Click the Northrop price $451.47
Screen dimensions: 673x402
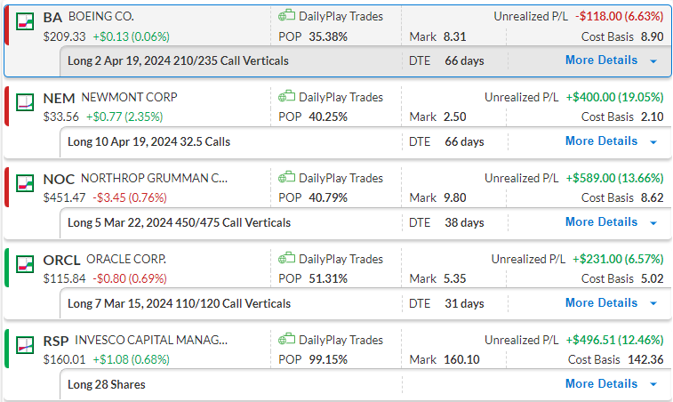tap(64, 197)
